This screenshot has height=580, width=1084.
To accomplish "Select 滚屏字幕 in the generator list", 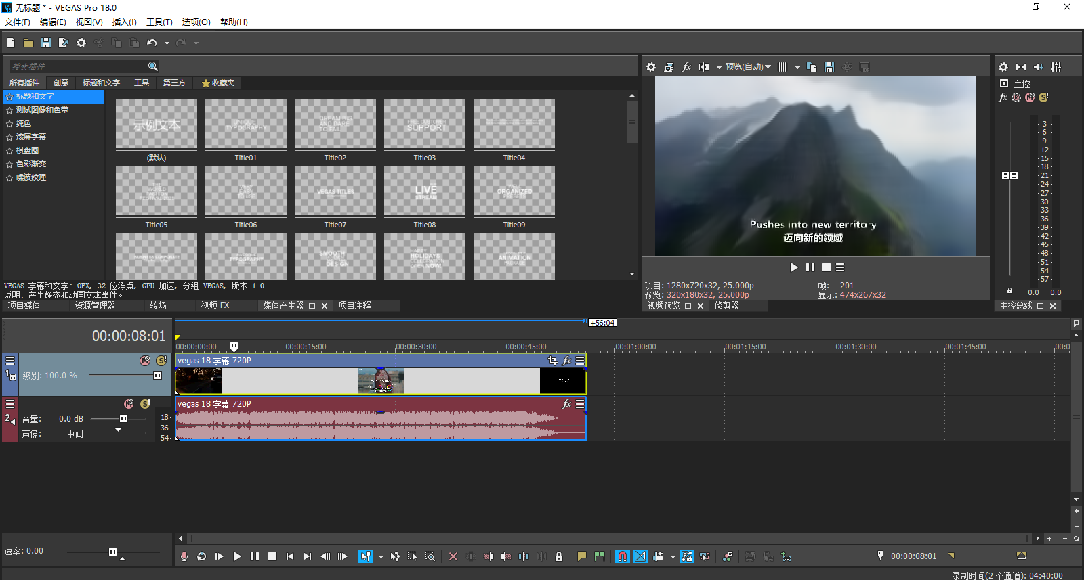I will pyautogui.click(x=31, y=137).
